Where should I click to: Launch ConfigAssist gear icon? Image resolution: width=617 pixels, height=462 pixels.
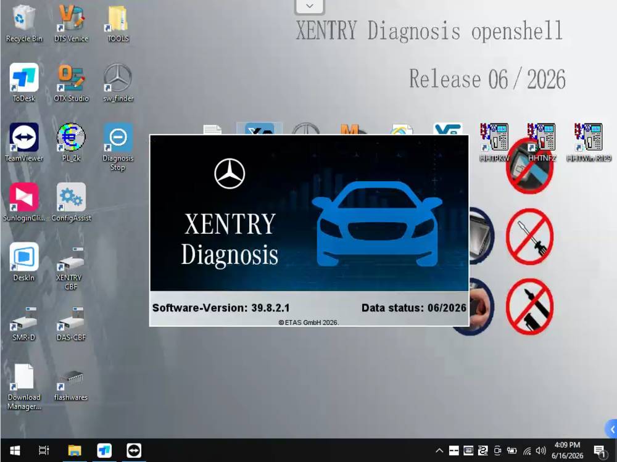click(x=71, y=202)
